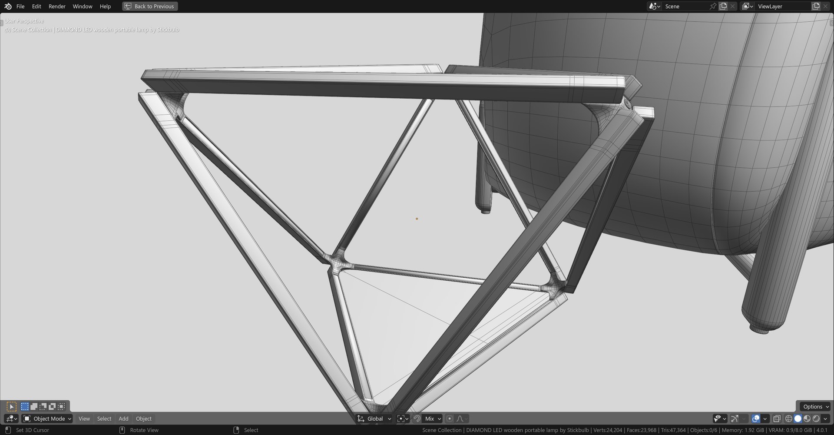
Task: Click the Blender logo icon
Action: coord(8,6)
